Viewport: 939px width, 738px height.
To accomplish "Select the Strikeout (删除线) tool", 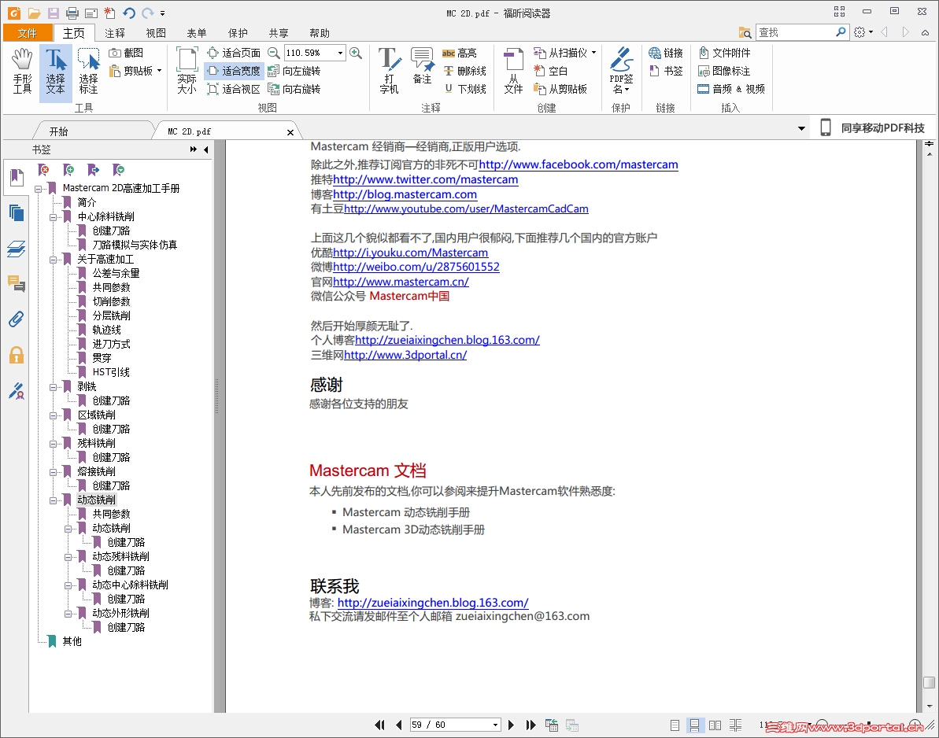I will coord(464,71).
